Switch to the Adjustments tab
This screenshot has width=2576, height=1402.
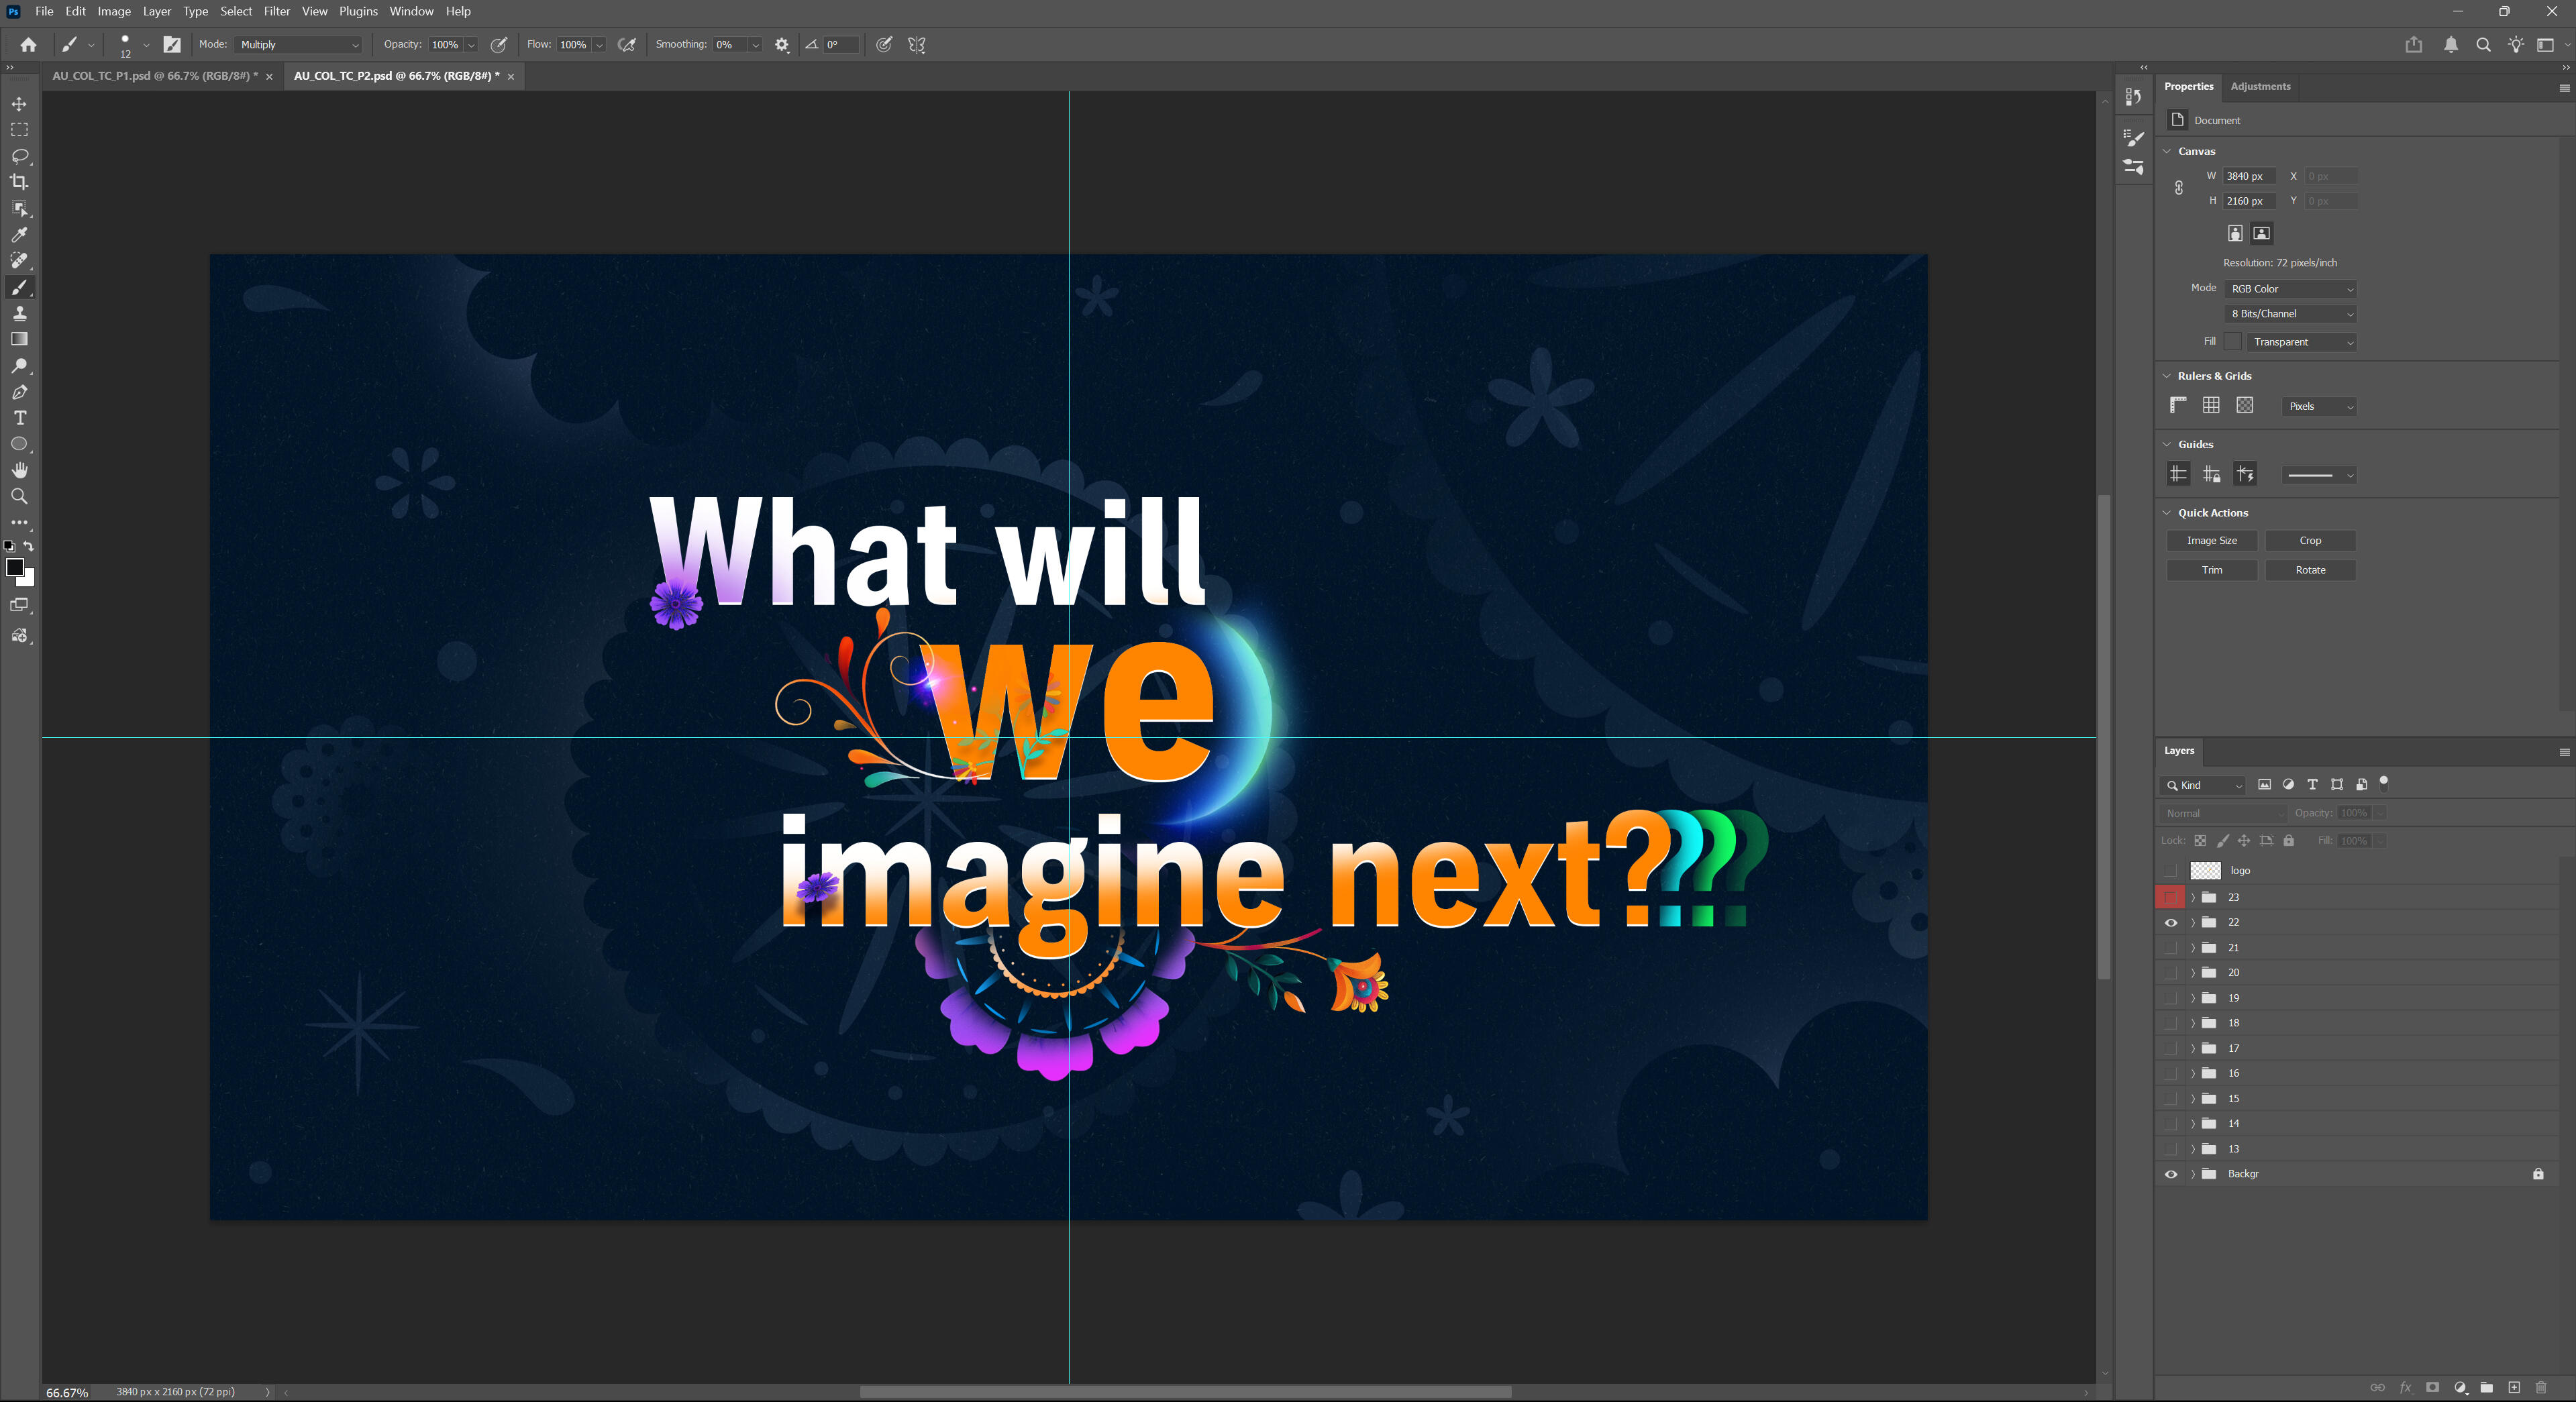(2260, 86)
